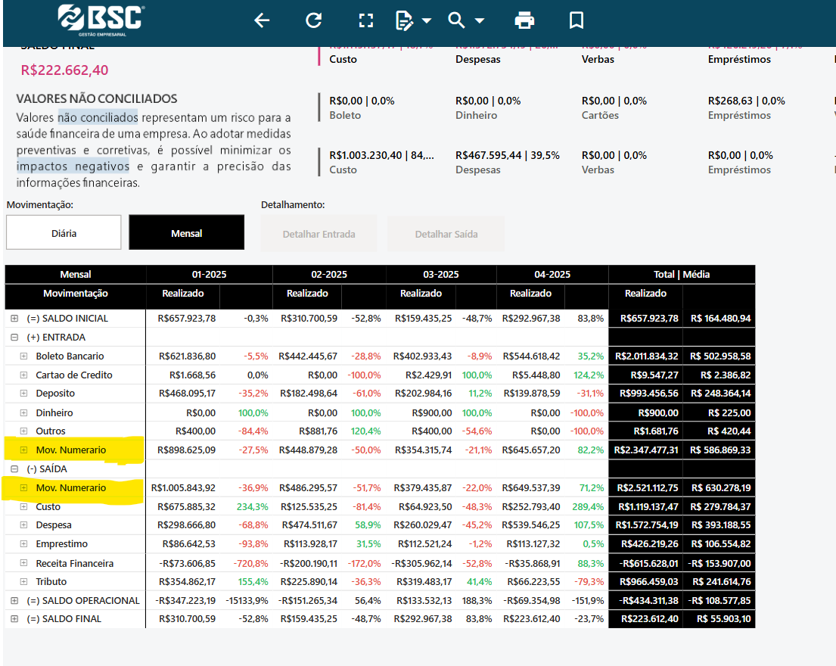Viewport: 836px width, 666px height.
Task: Collapse the (-) SAÍDA group
Action: tap(14, 469)
